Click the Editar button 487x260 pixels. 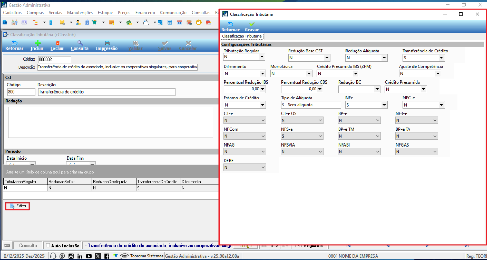click(18, 206)
